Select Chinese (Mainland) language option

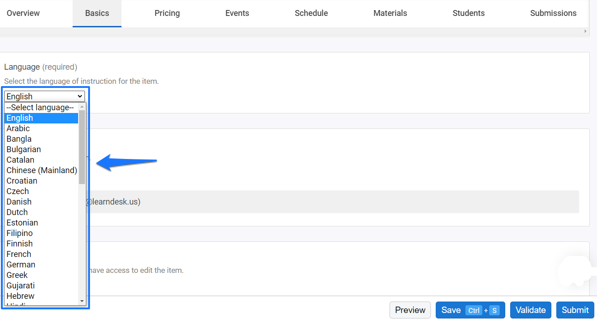pyautogui.click(x=42, y=170)
